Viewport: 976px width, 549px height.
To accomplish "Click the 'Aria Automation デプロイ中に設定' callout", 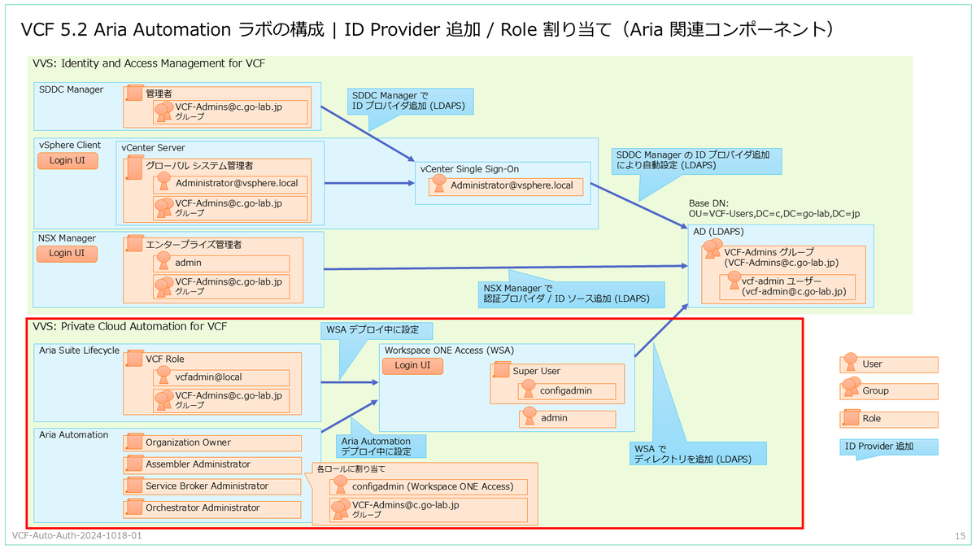I will pos(381,446).
